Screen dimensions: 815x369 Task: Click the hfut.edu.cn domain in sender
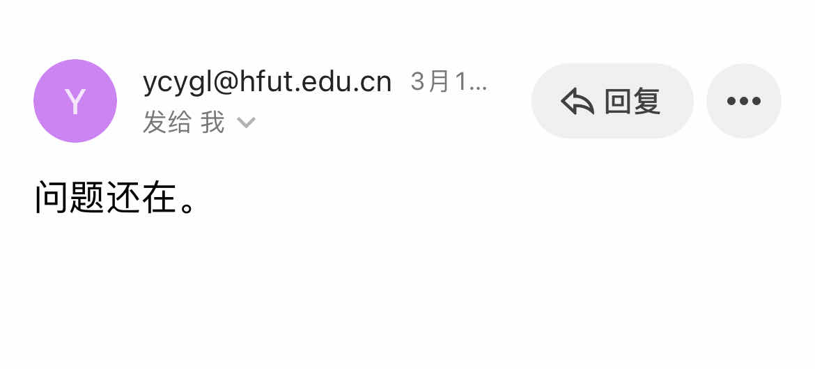316,82
